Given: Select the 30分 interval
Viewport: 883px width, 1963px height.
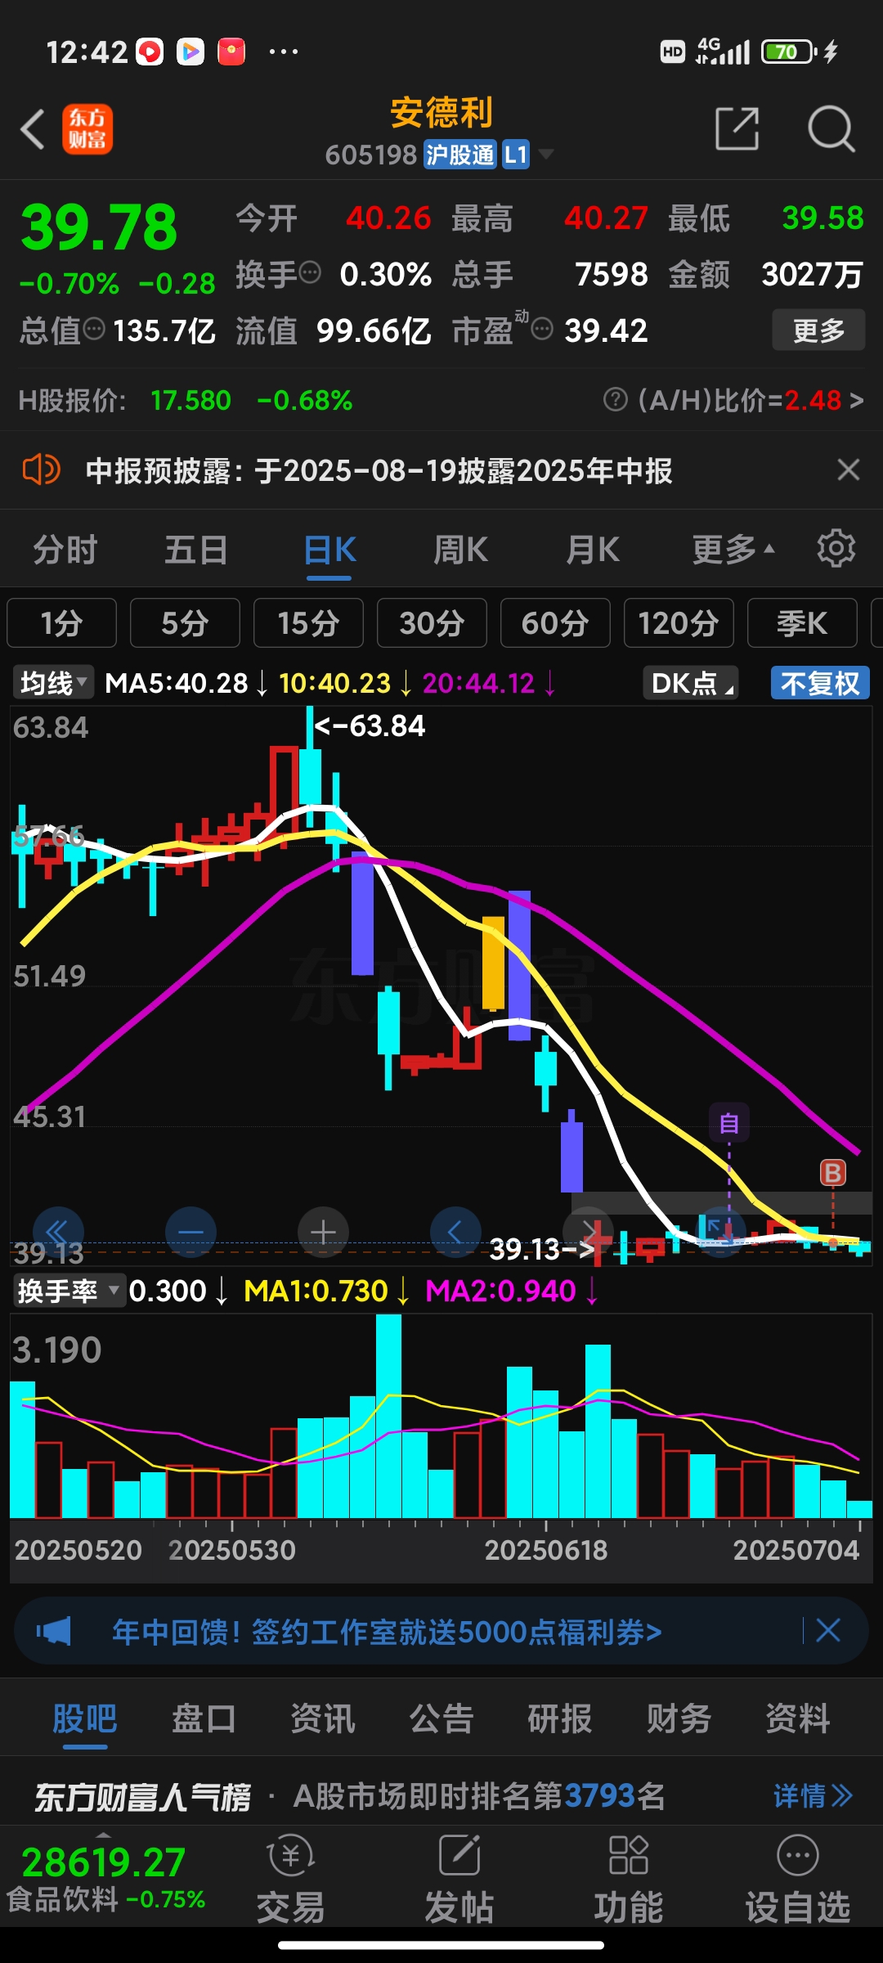Looking at the screenshot, I should click(432, 623).
